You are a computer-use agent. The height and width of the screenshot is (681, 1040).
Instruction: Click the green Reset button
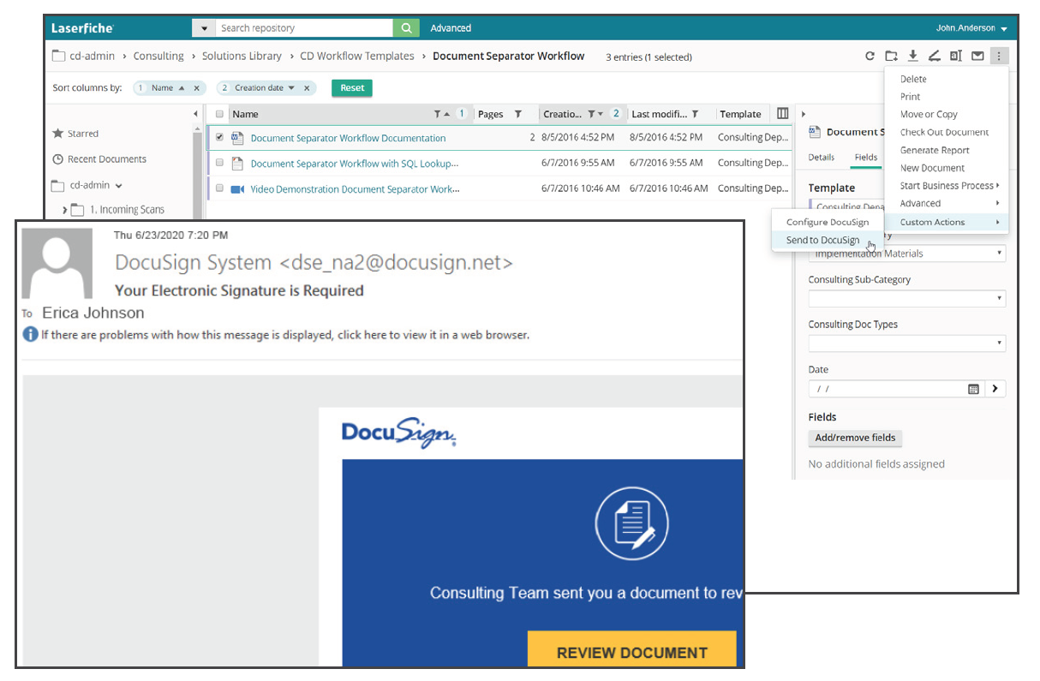pos(352,87)
